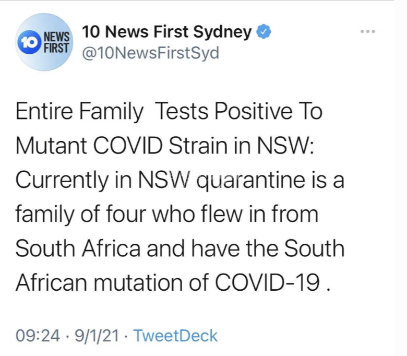This screenshot has height=356, width=407.
Task: Click the blue verified badge icon
Action: (264, 31)
